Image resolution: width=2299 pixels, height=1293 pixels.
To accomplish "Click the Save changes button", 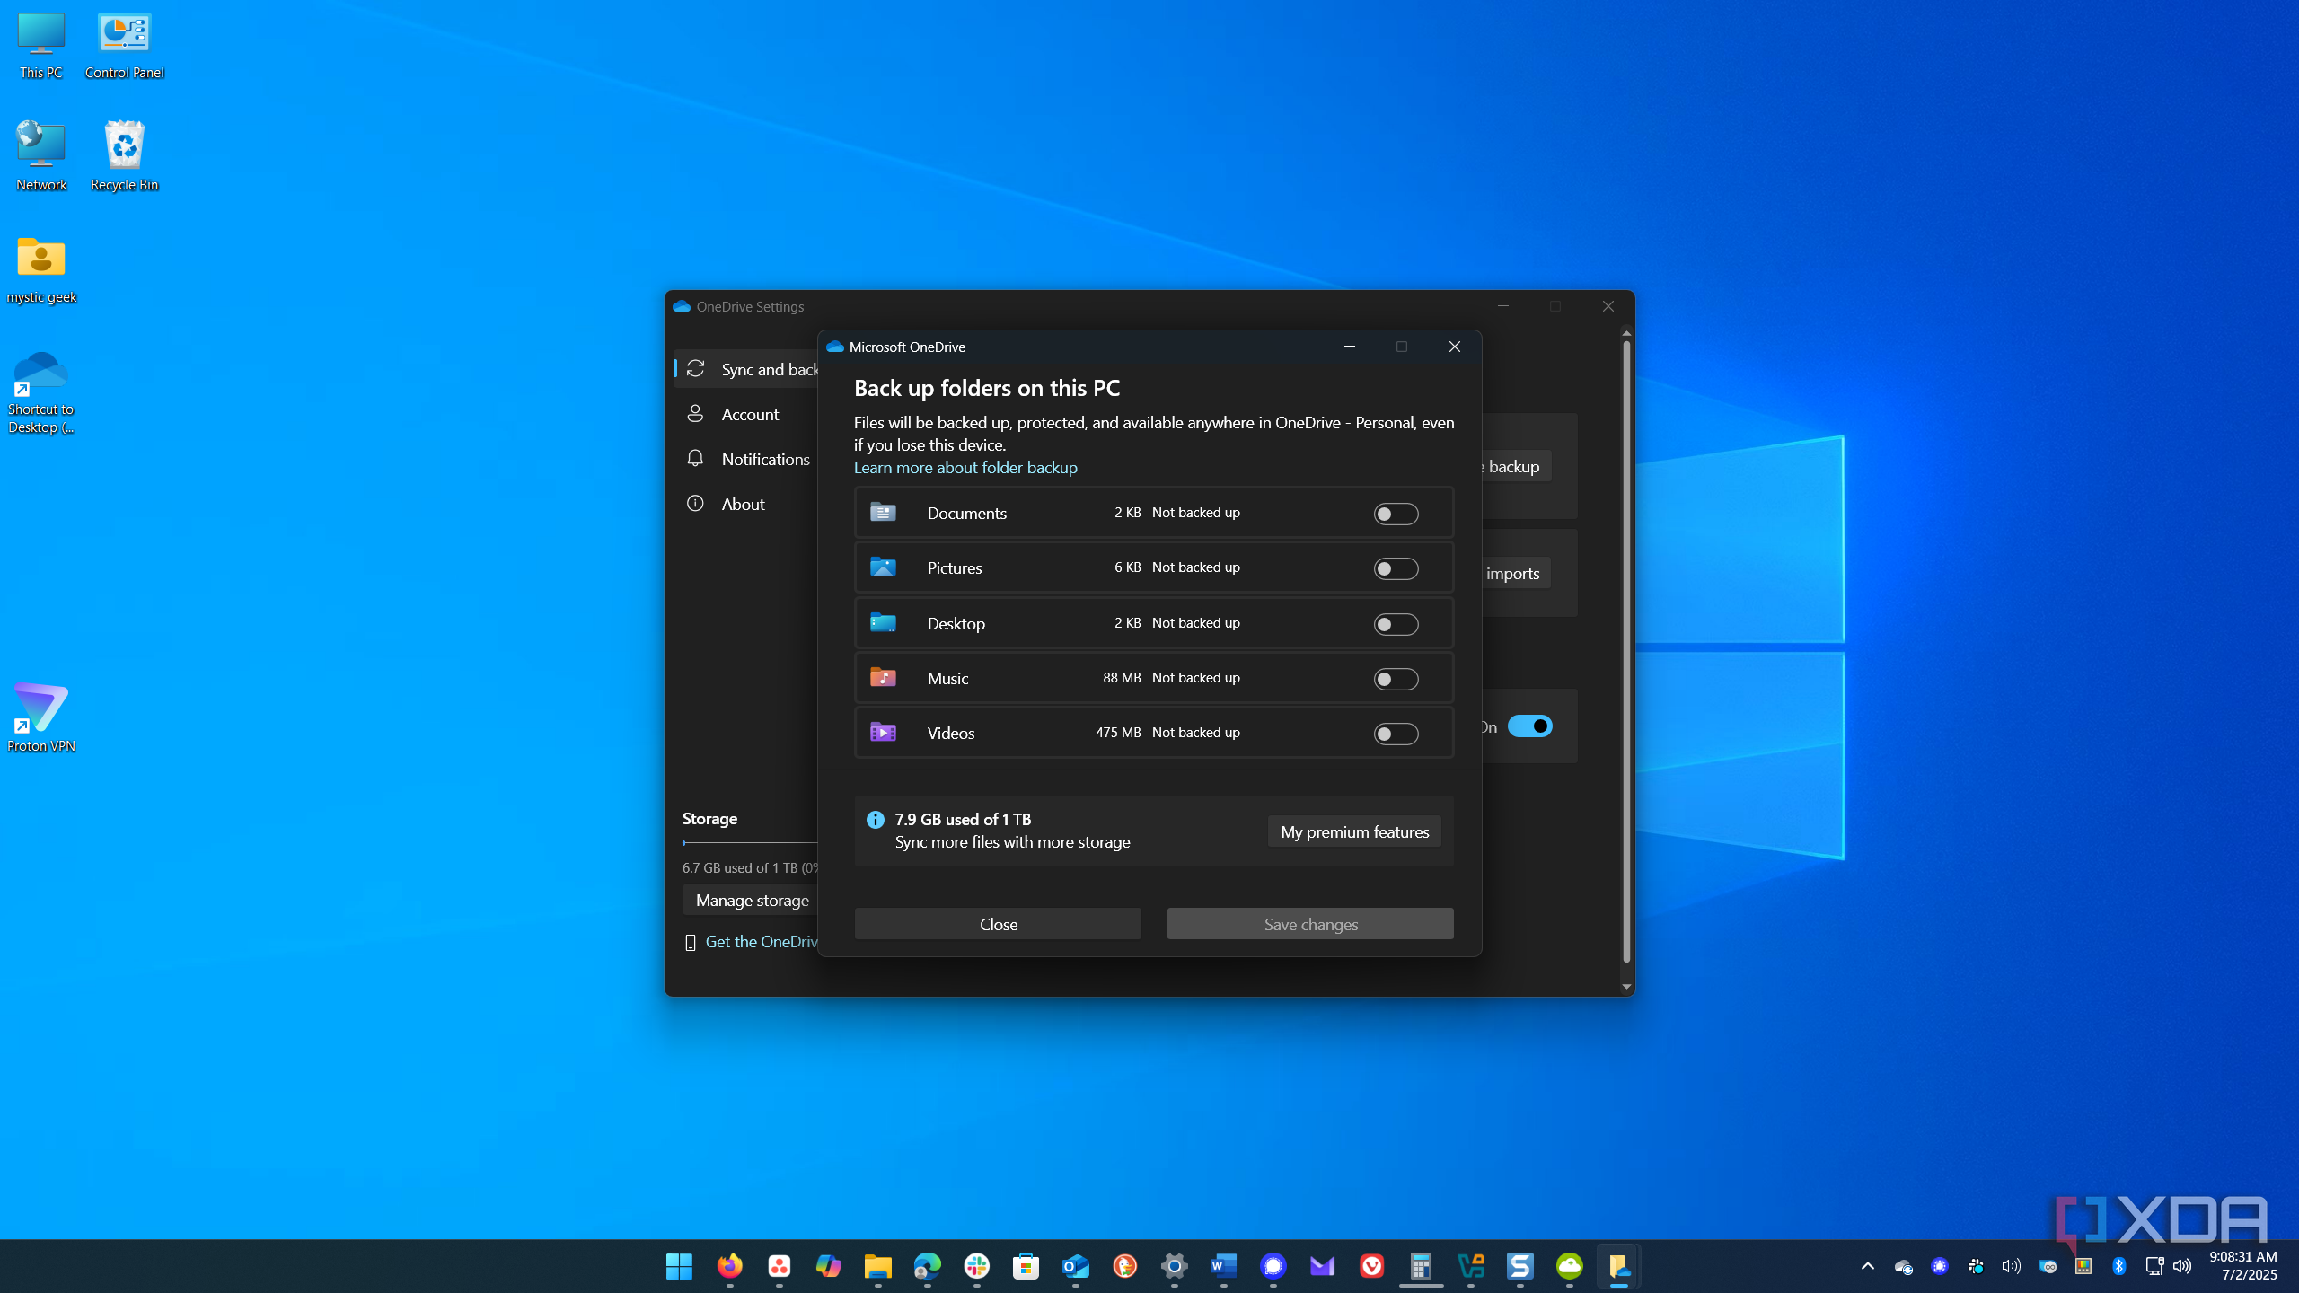I will click(x=1310, y=924).
